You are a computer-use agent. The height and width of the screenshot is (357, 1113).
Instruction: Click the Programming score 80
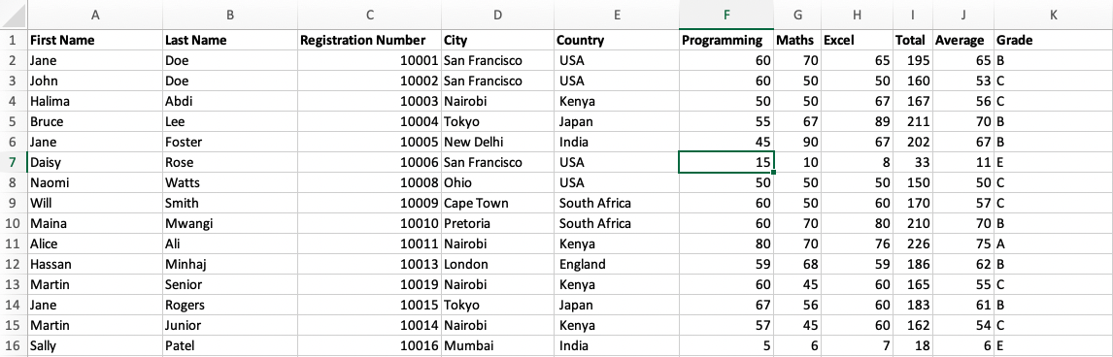726,244
